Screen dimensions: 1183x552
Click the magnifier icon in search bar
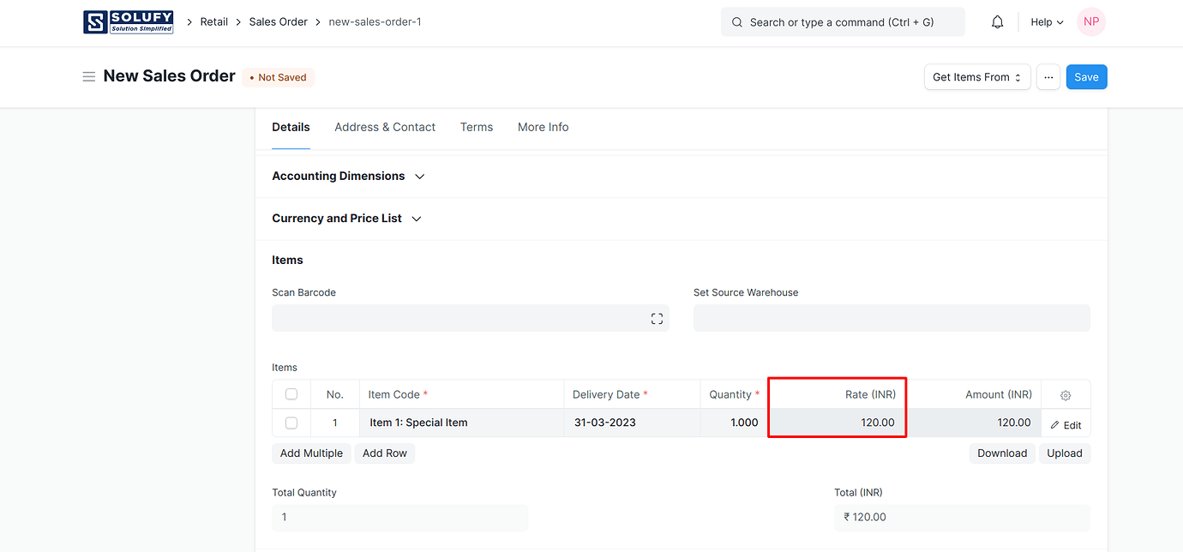click(x=737, y=22)
